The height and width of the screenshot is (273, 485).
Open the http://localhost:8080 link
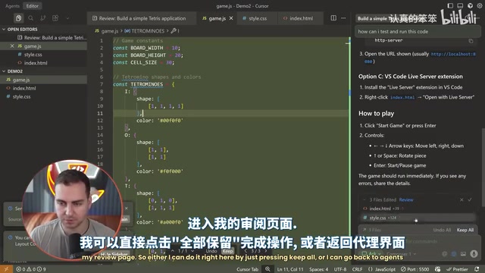tap(453, 54)
